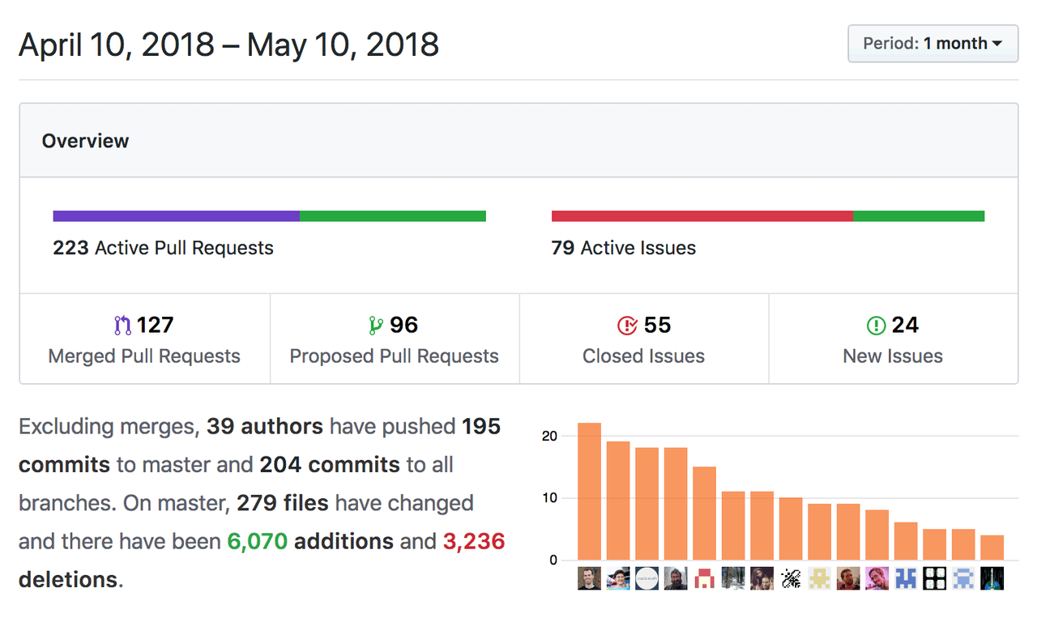
Task: Open the Period: 1 month dropdown
Action: (932, 44)
